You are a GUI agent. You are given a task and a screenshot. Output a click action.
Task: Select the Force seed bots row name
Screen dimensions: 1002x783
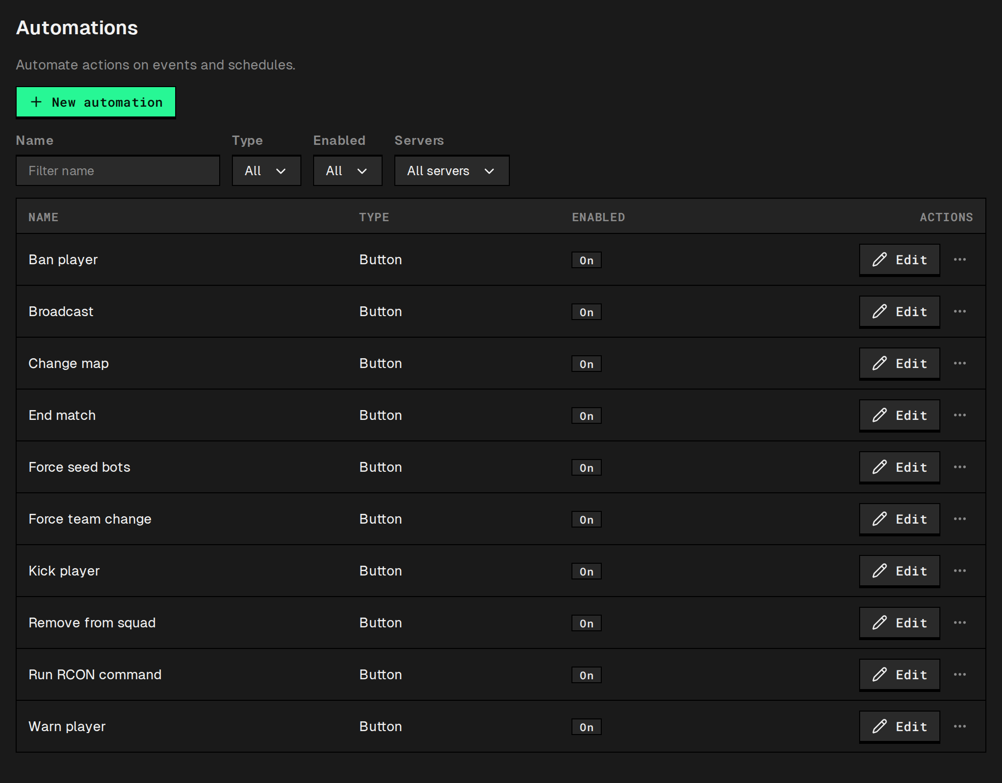tap(79, 467)
